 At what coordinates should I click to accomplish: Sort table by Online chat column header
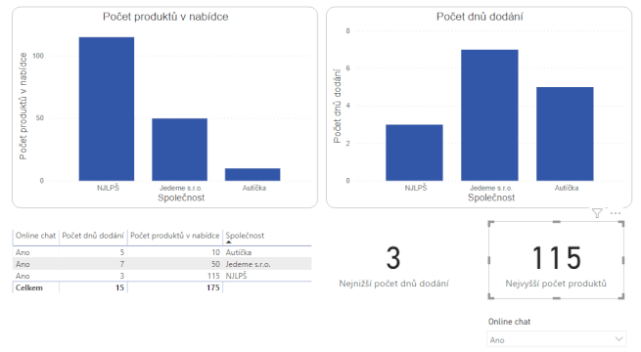[35, 236]
